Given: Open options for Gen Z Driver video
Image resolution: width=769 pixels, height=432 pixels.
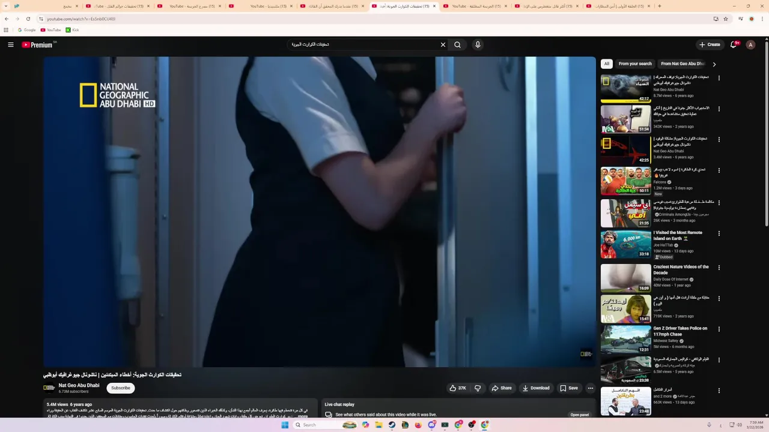Looking at the screenshot, I should click(719, 329).
